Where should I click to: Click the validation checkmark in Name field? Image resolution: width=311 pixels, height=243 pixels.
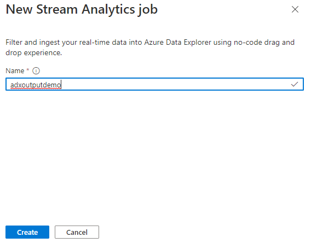tap(295, 84)
